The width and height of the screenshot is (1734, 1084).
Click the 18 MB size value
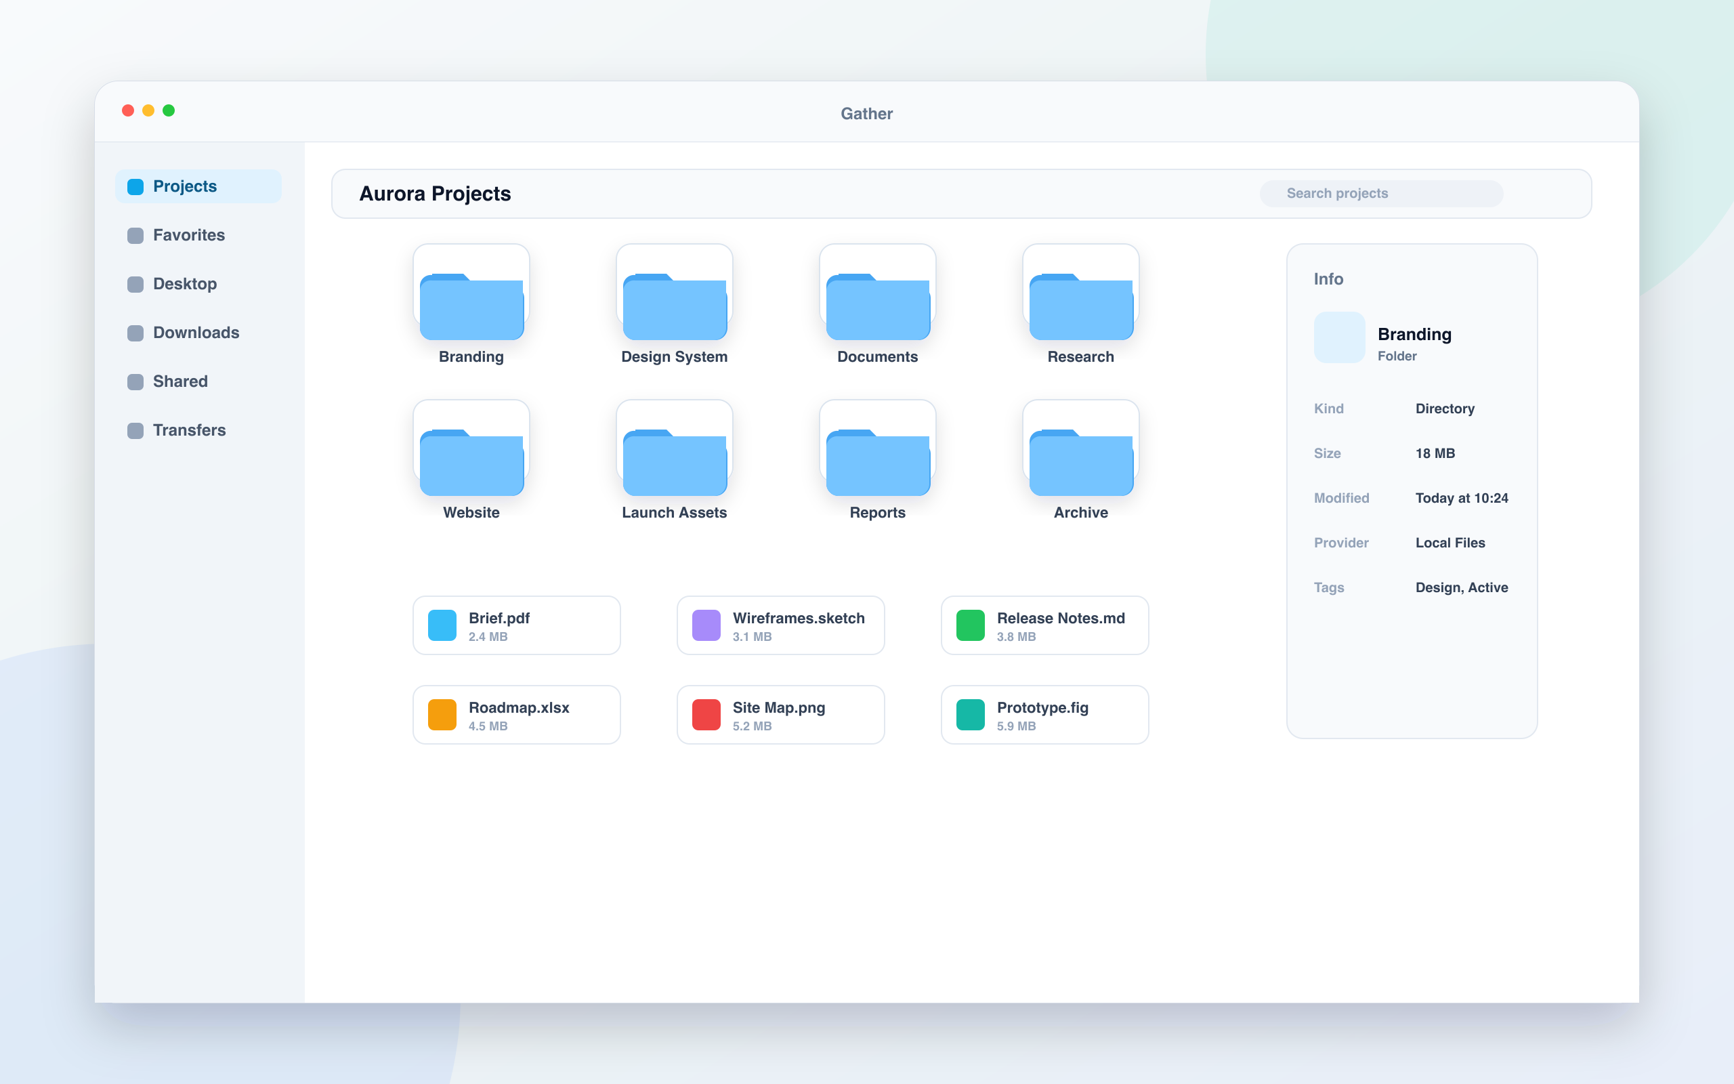click(1435, 453)
